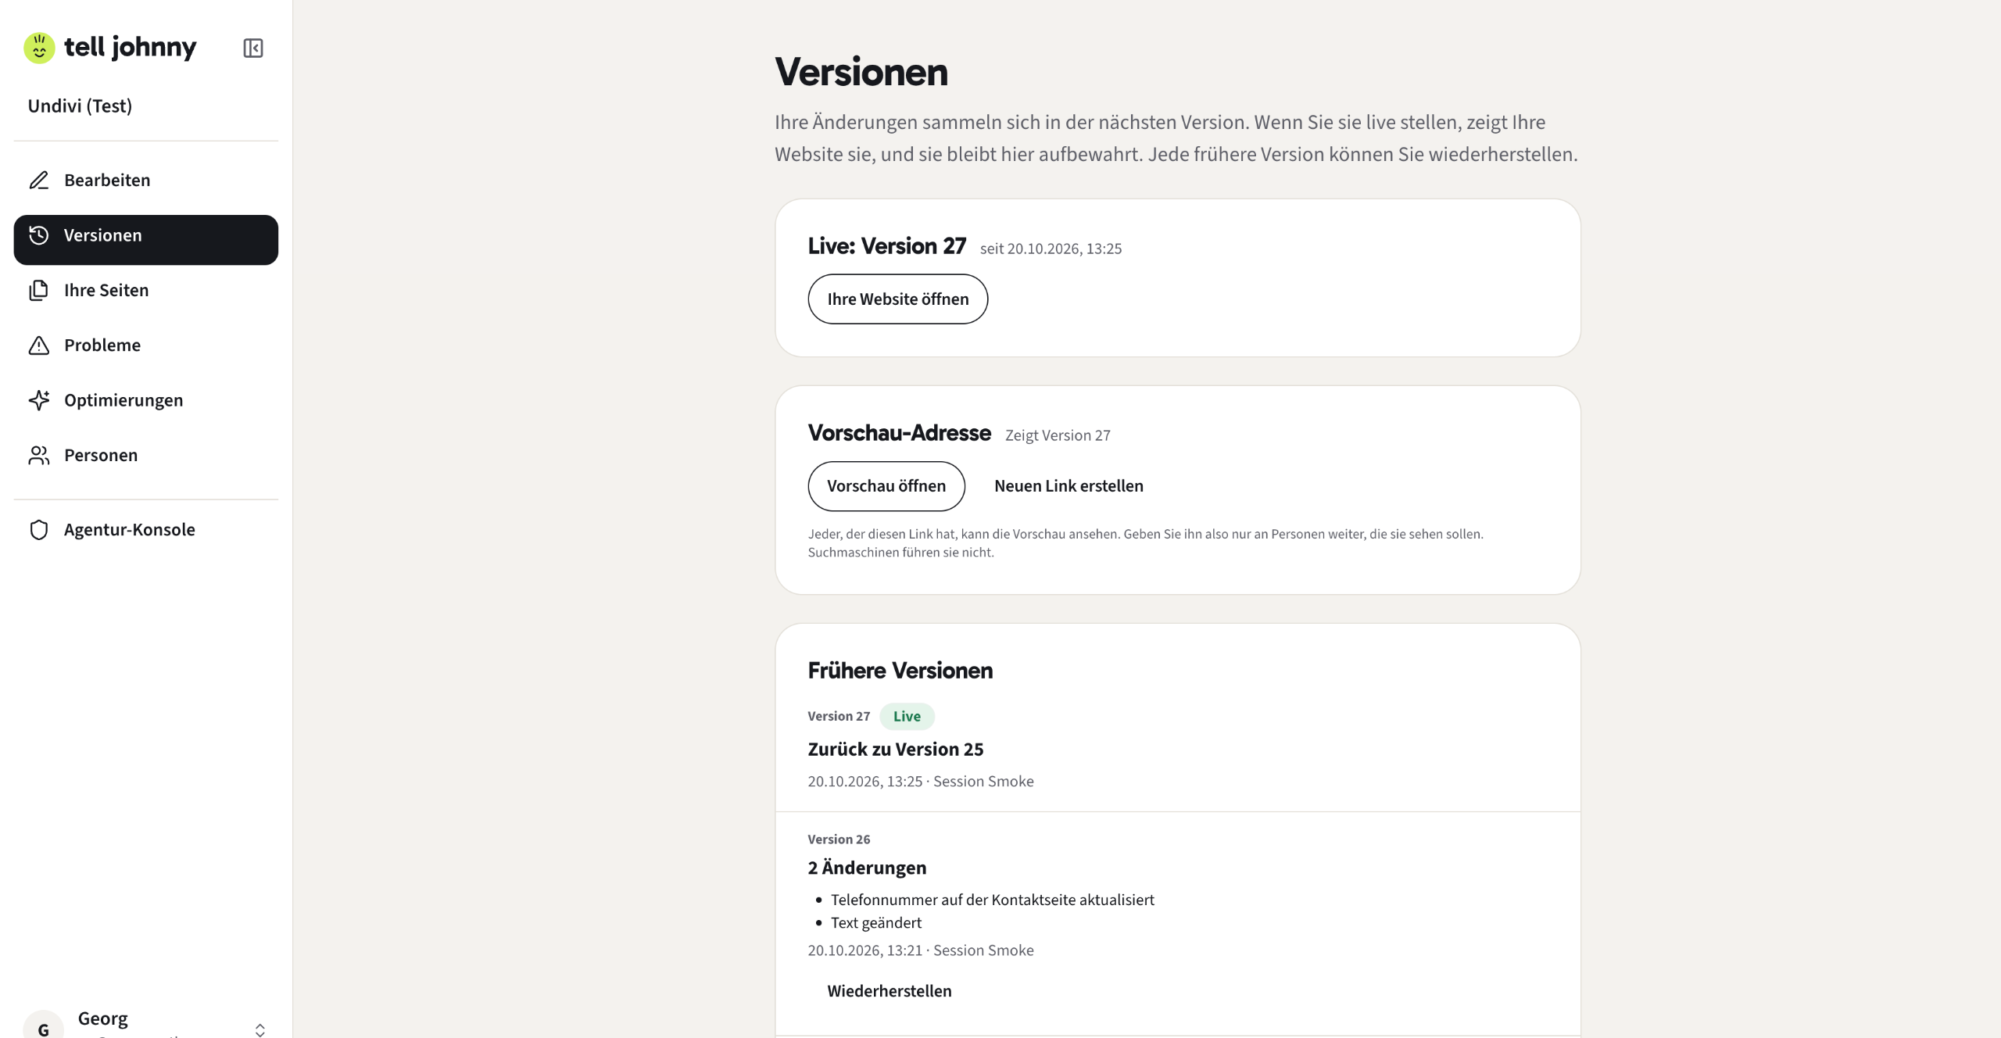Click the Optimierungen sparkle icon
2001x1038 pixels.
tap(39, 400)
